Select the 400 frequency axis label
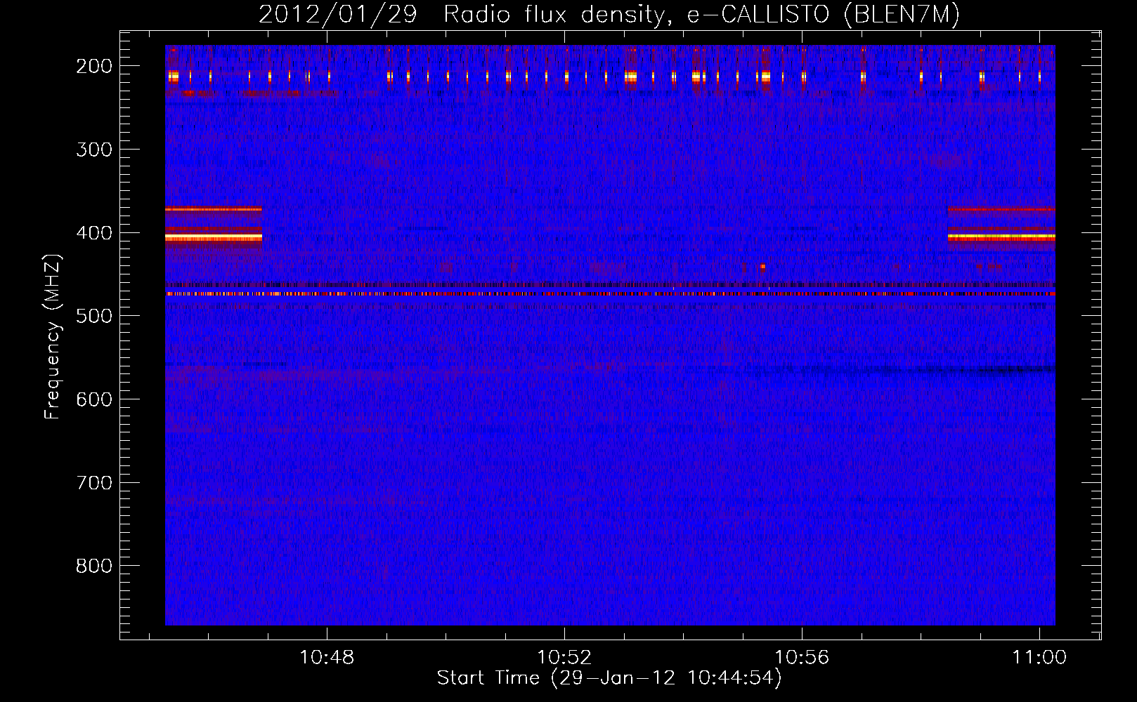Image resolution: width=1137 pixels, height=702 pixels. 94,233
